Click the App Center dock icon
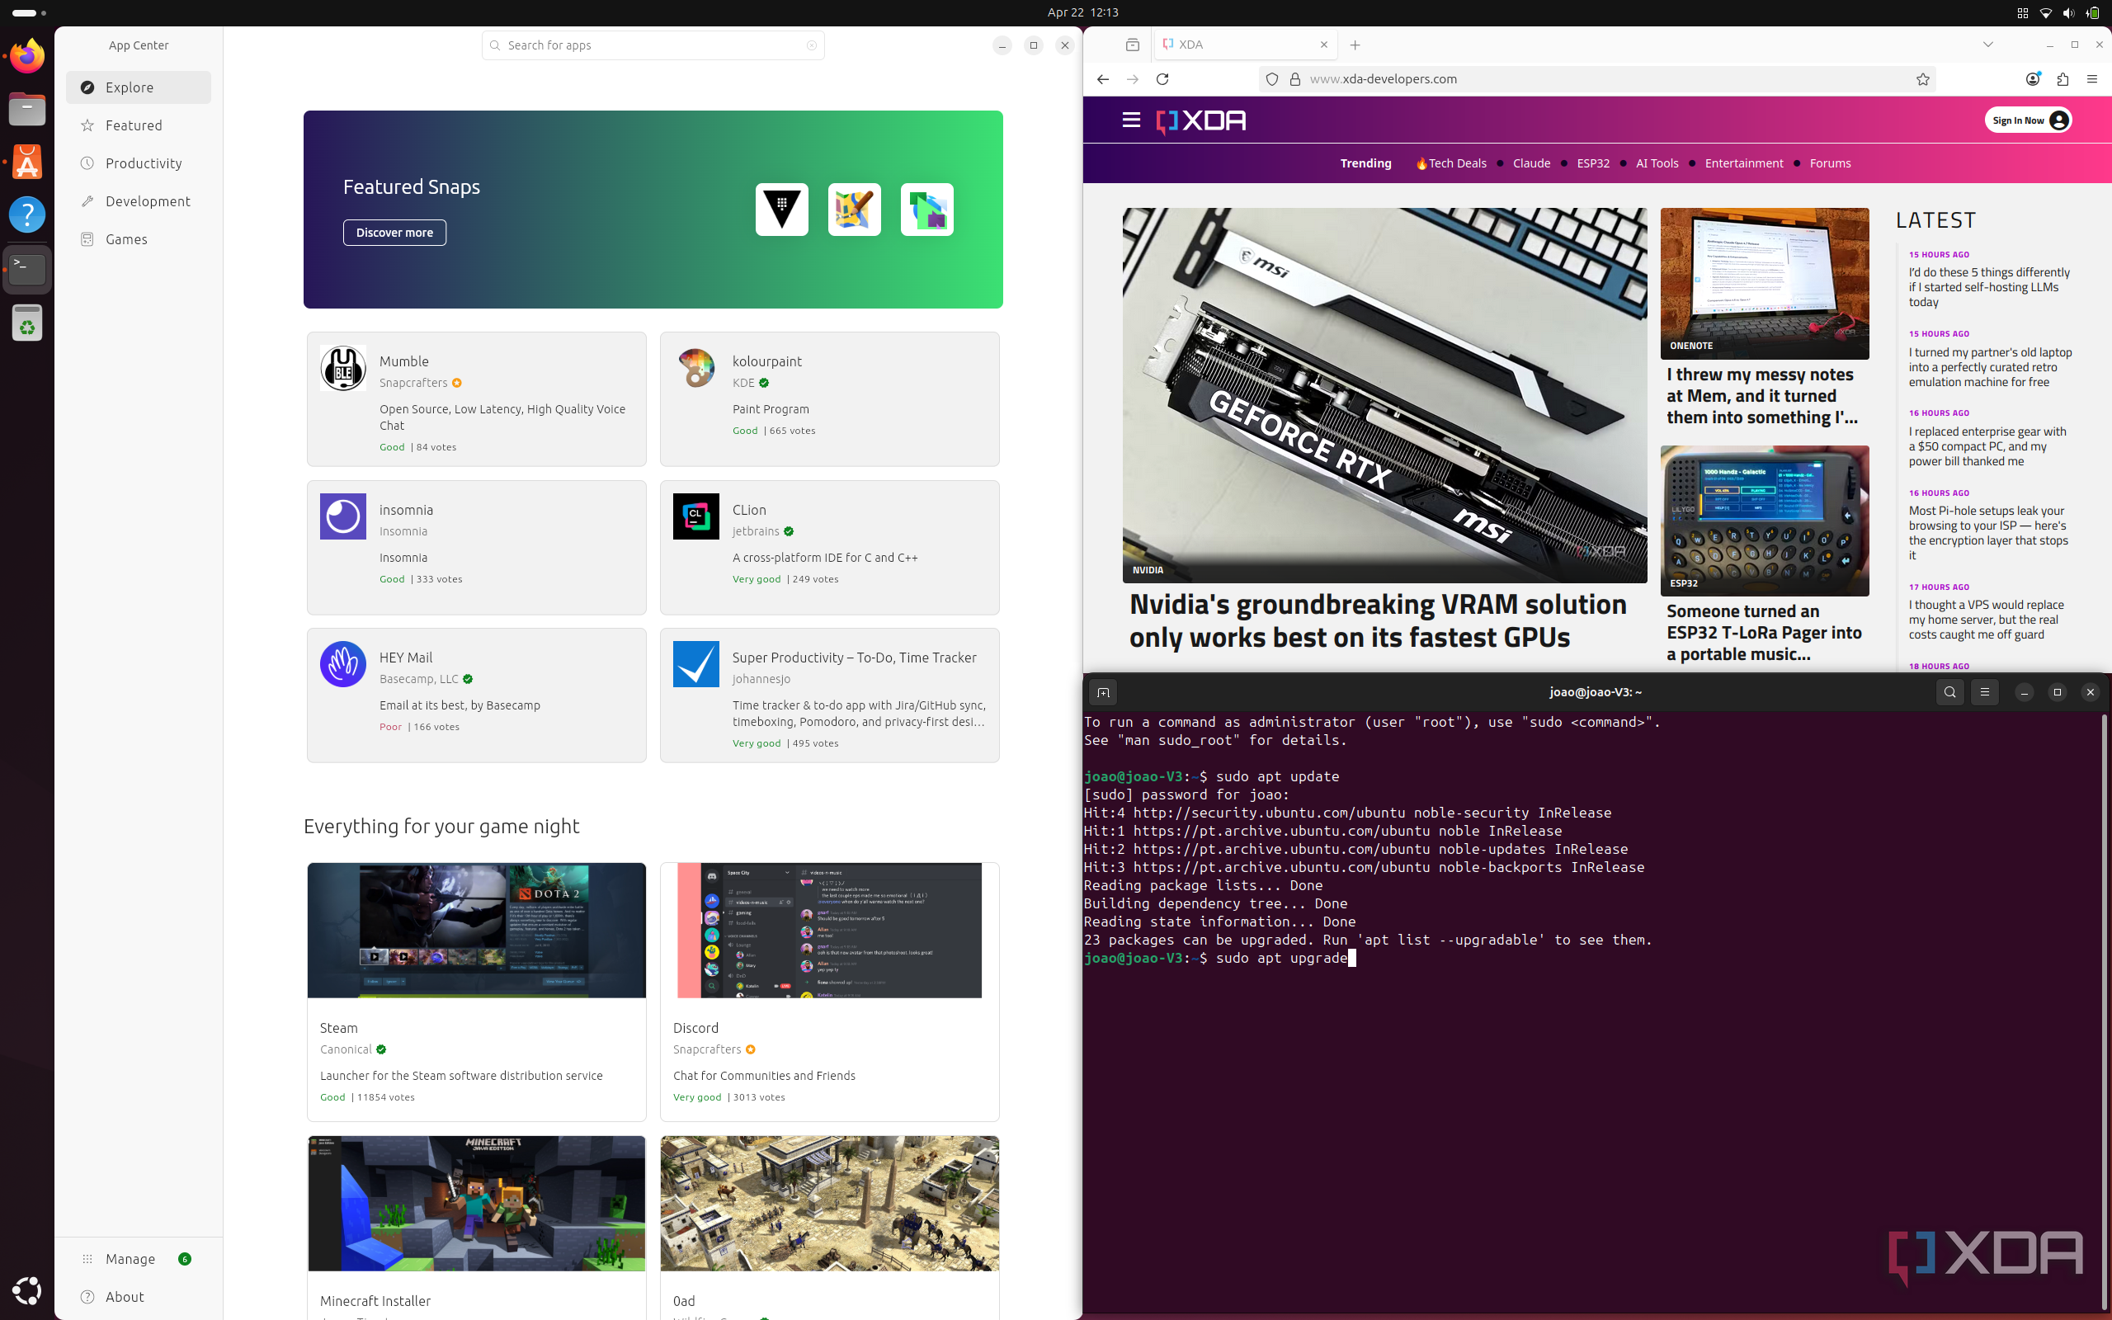Image resolution: width=2112 pixels, height=1320 pixels. [27, 163]
